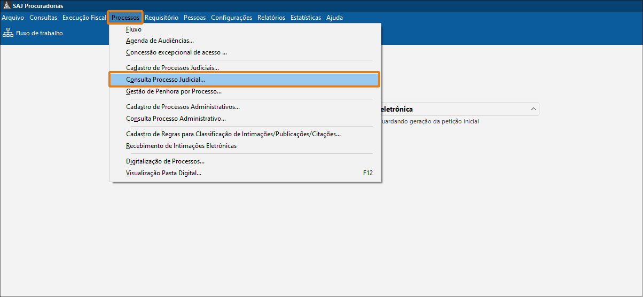
Task: Open the Requisitório menu
Action: 161,18
